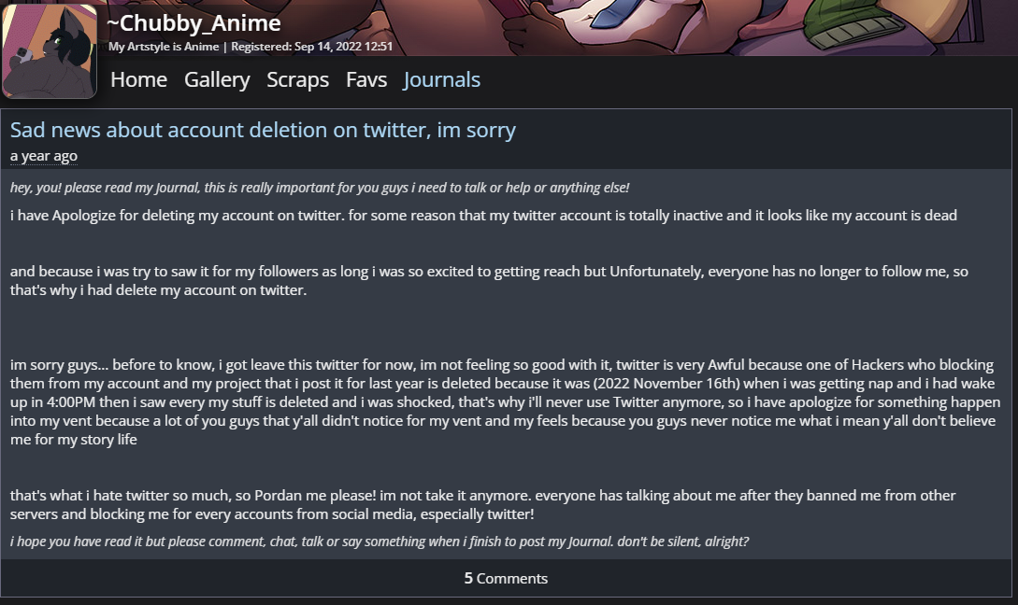Open the ~Chubby_Anime username heading

pyautogui.click(x=194, y=23)
